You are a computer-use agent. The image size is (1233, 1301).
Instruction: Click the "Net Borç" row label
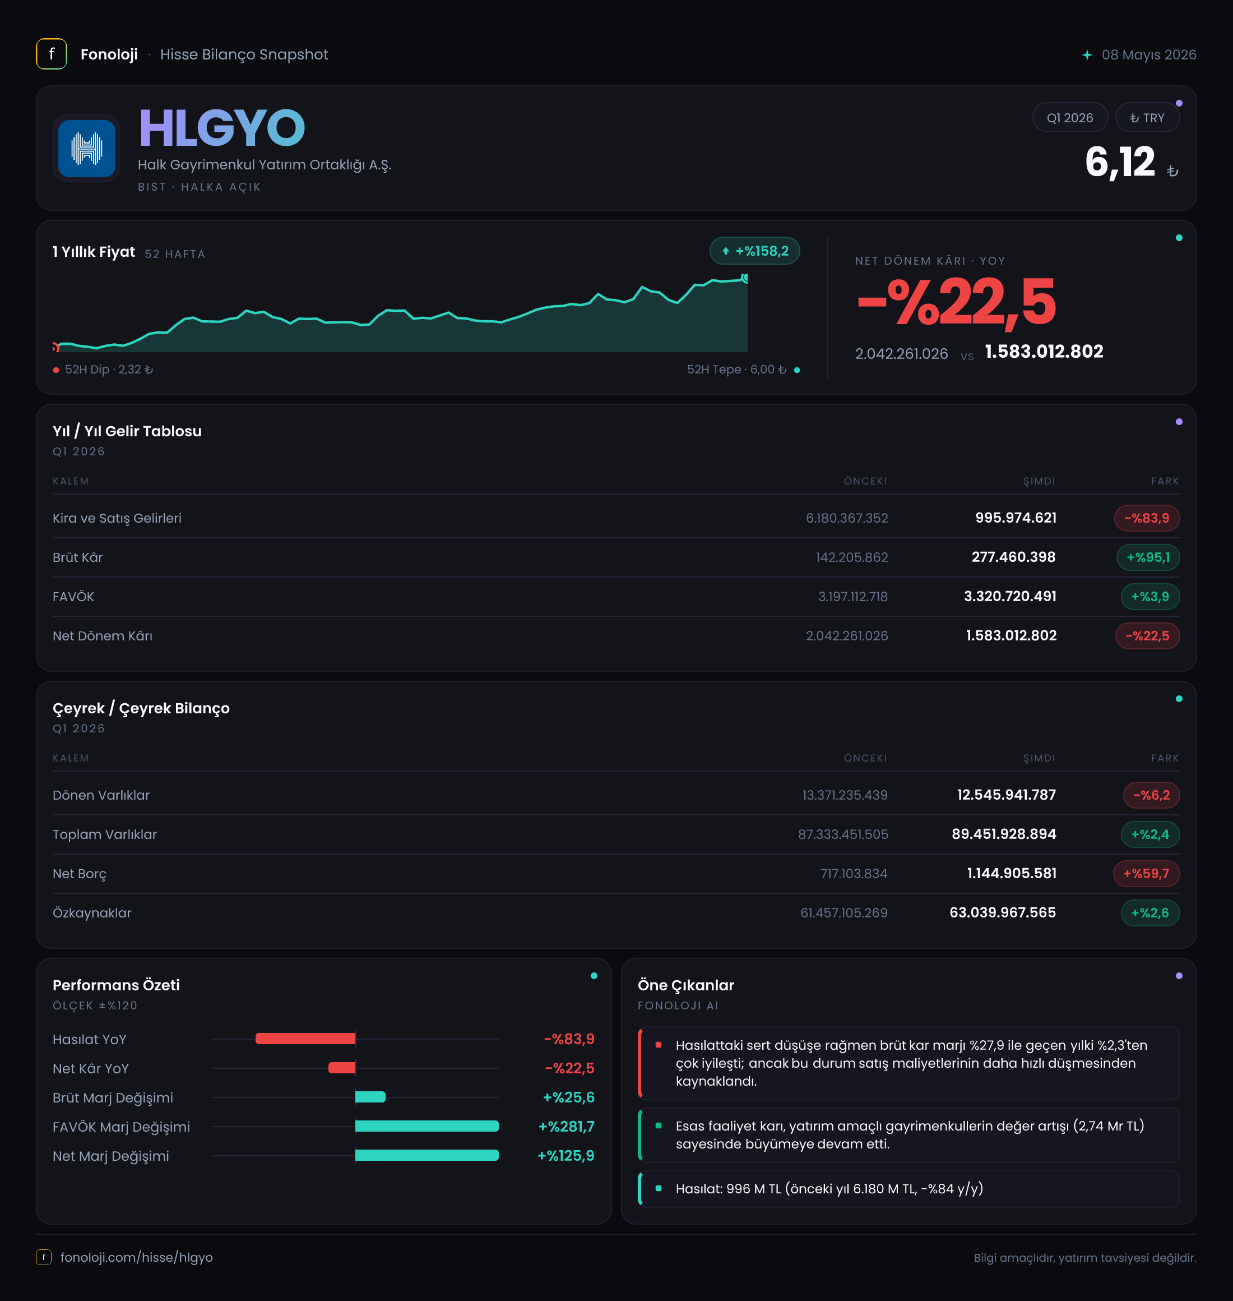(x=80, y=874)
